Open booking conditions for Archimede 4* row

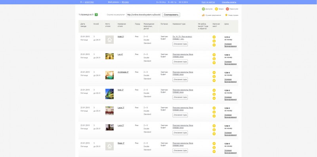[x=231, y=81]
